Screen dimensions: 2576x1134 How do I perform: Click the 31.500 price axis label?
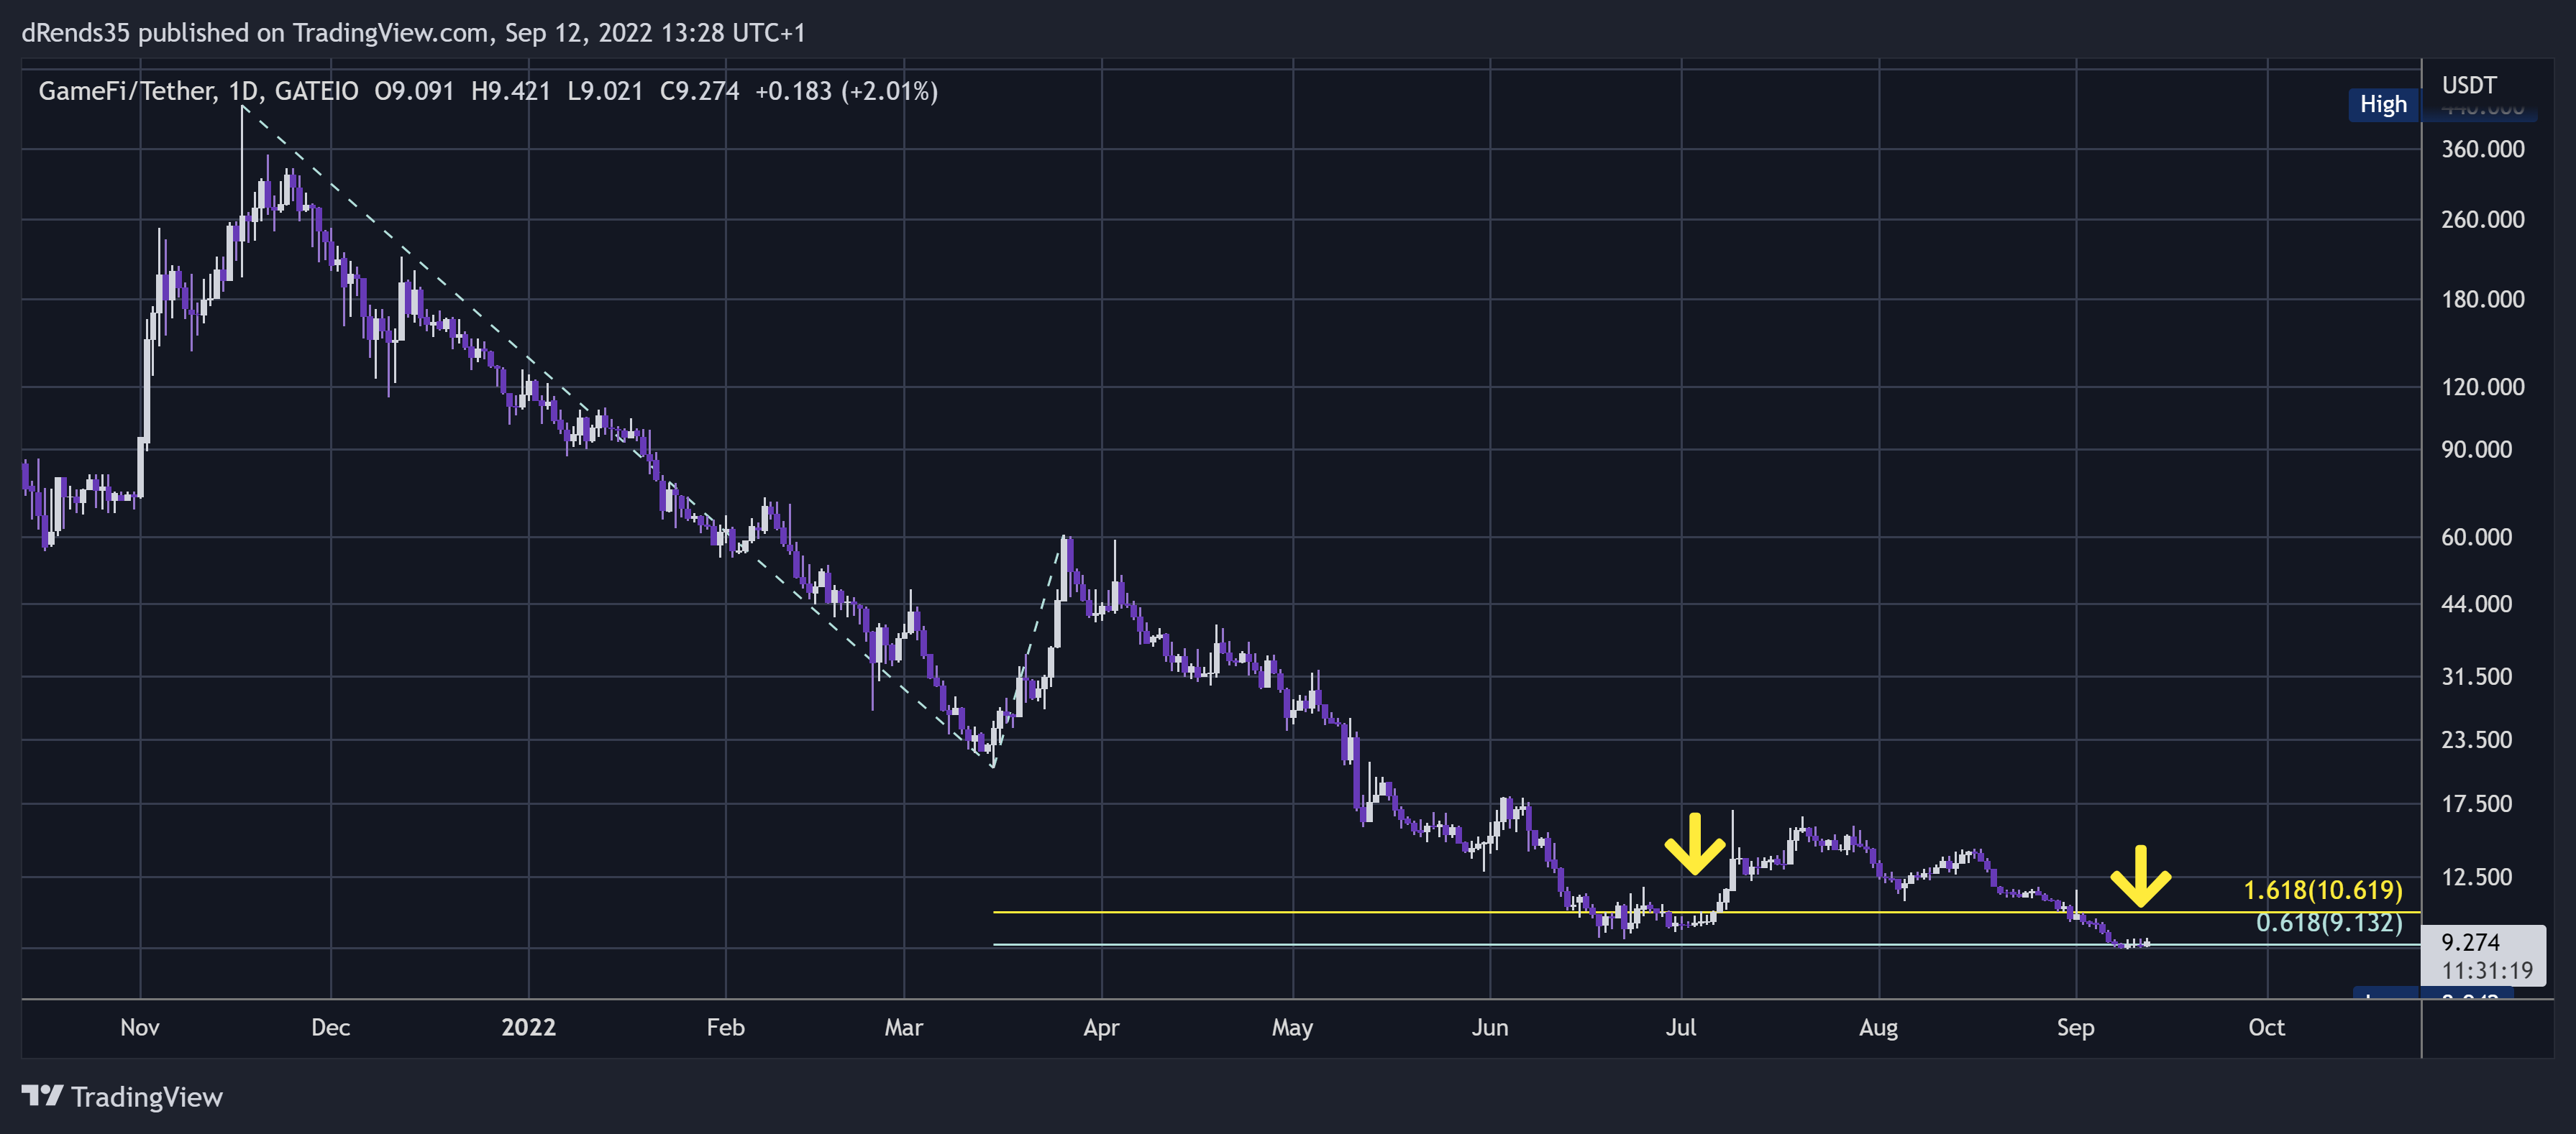2476,676
